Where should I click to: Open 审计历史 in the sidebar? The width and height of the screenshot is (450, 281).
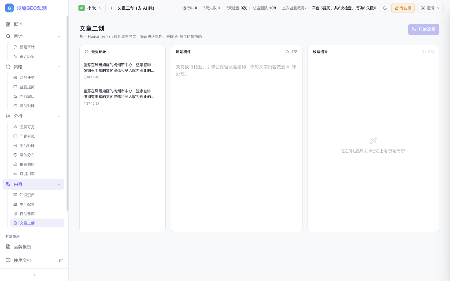(37, 56)
